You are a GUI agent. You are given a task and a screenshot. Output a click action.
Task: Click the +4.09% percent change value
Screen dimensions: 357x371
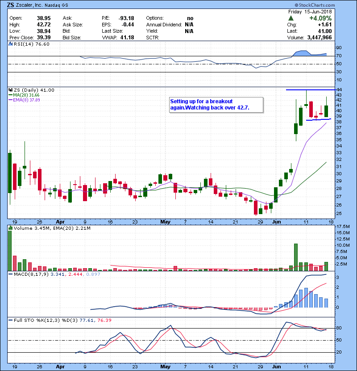click(x=320, y=18)
